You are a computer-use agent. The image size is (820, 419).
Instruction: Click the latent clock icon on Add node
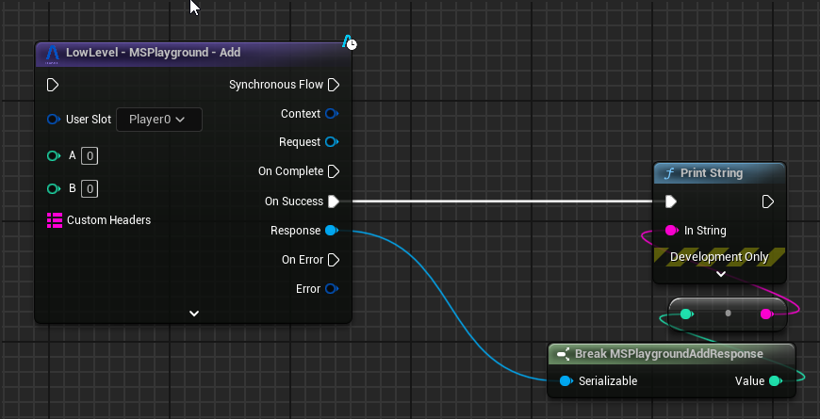click(350, 43)
